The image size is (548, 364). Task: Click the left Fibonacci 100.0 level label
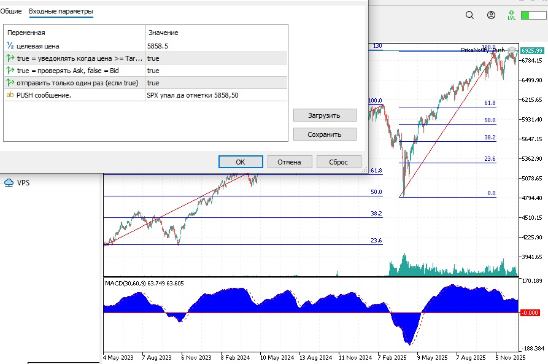pos(376,100)
